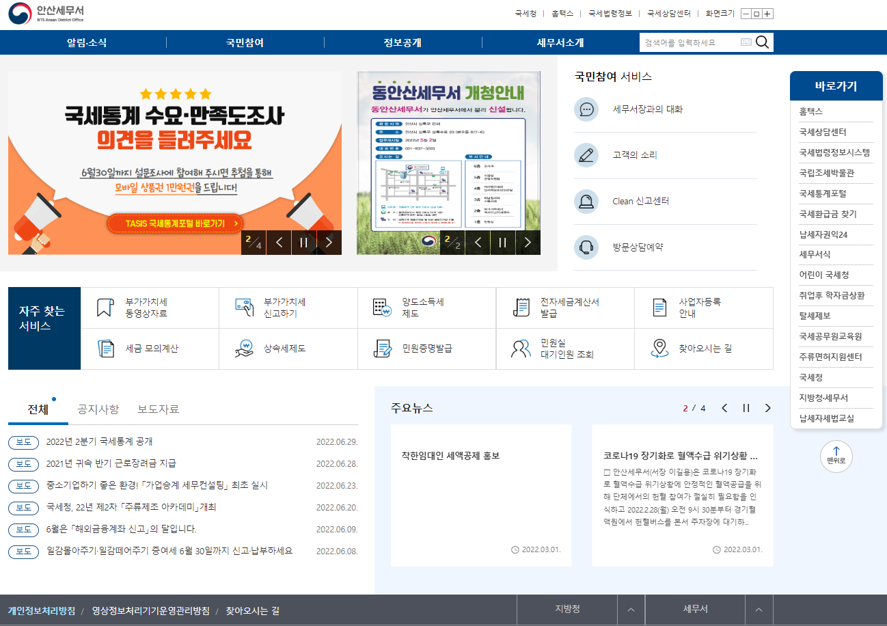Open 민원실 대기인원 조회 people icon

coord(521,349)
